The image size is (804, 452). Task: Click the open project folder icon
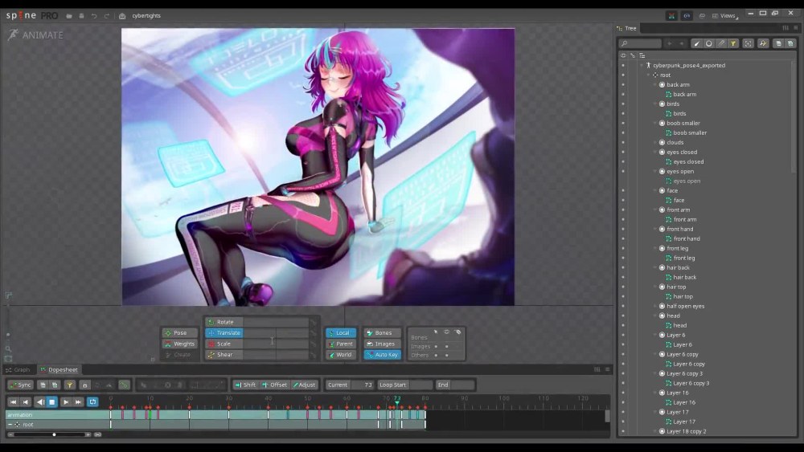pos(69,16)
